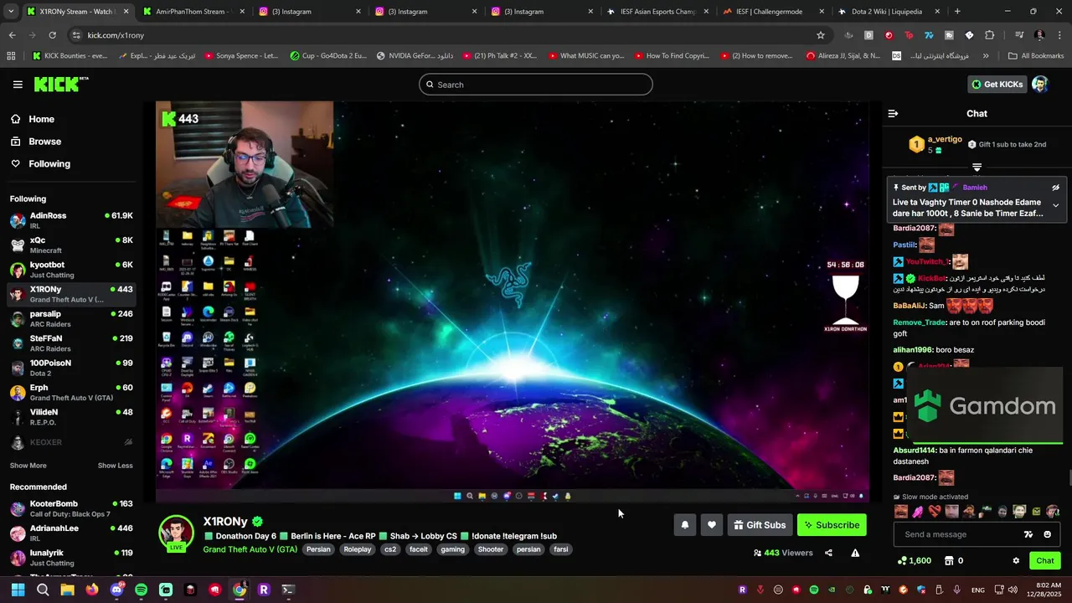Click the Bamieh sender name
1072x603 pixels.
(975, 188)
